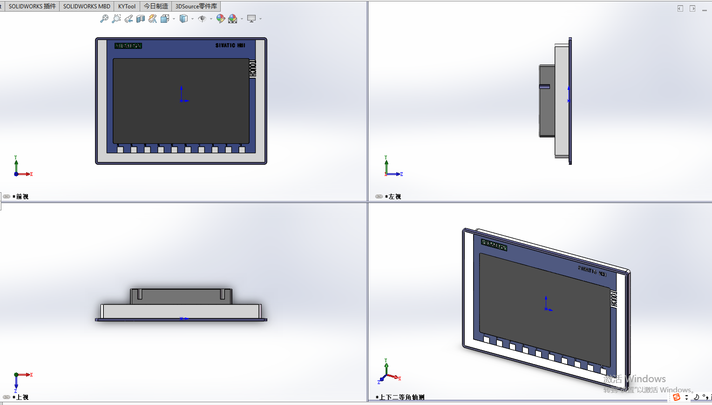This screenshot has height=405, width=712.
Task: Click the *上视 viewport label
Action: [20, 397]
